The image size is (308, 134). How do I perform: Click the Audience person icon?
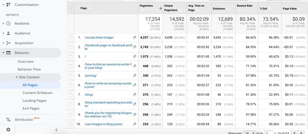8,33
